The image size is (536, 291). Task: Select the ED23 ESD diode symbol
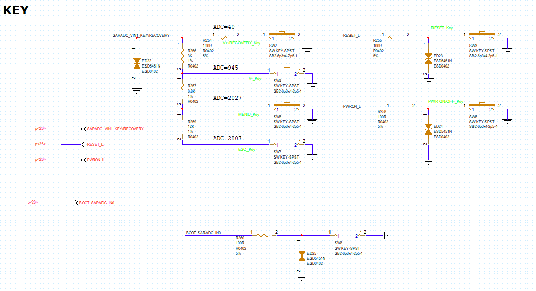[428, 59]
